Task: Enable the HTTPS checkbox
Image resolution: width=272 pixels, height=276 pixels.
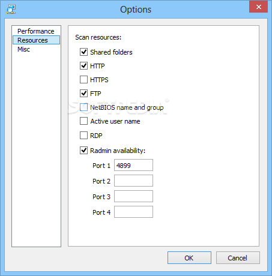Action: [x=83, y=80]
